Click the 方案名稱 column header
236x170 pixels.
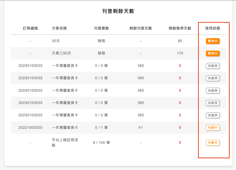pos(59,28)
